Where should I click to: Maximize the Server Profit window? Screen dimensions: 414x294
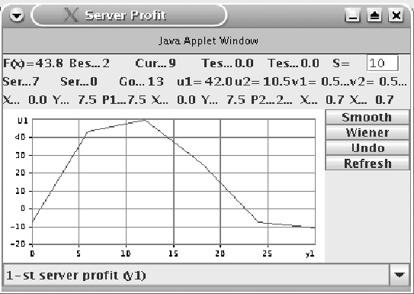[x=374, y=15]
